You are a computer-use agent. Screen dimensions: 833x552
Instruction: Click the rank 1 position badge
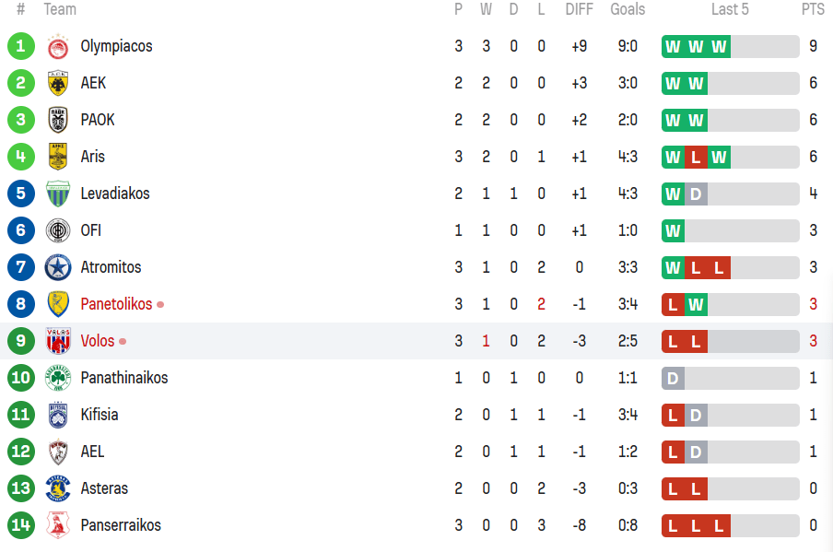tap(21, 46)
